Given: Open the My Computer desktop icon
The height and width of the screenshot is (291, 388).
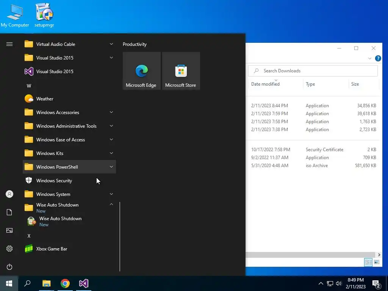Looking at the screenshot, I should point(15,15).
